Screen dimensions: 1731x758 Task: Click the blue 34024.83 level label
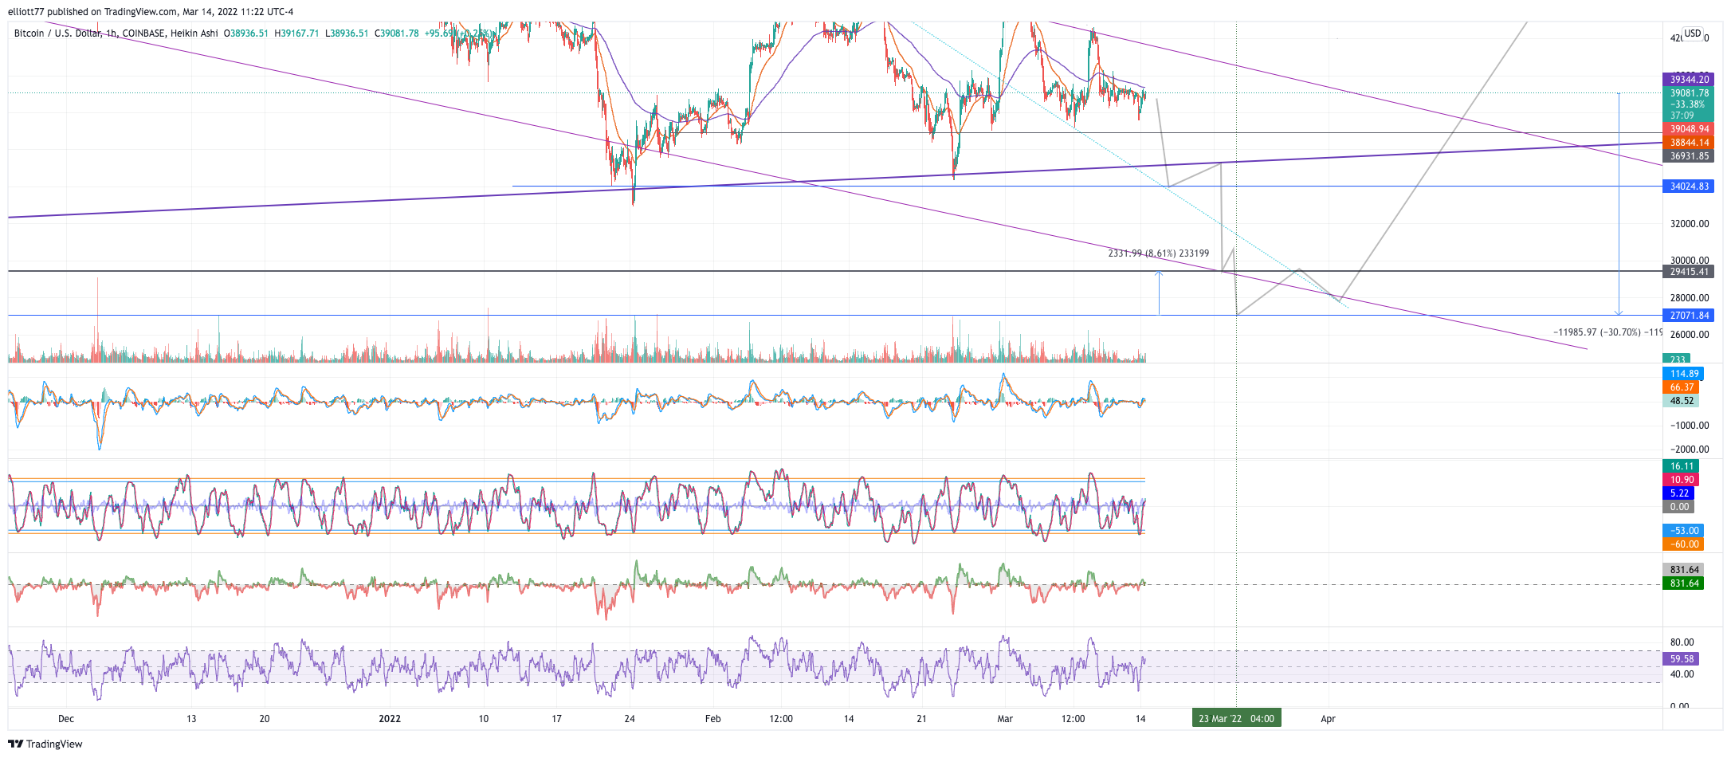click(1688, 187)
